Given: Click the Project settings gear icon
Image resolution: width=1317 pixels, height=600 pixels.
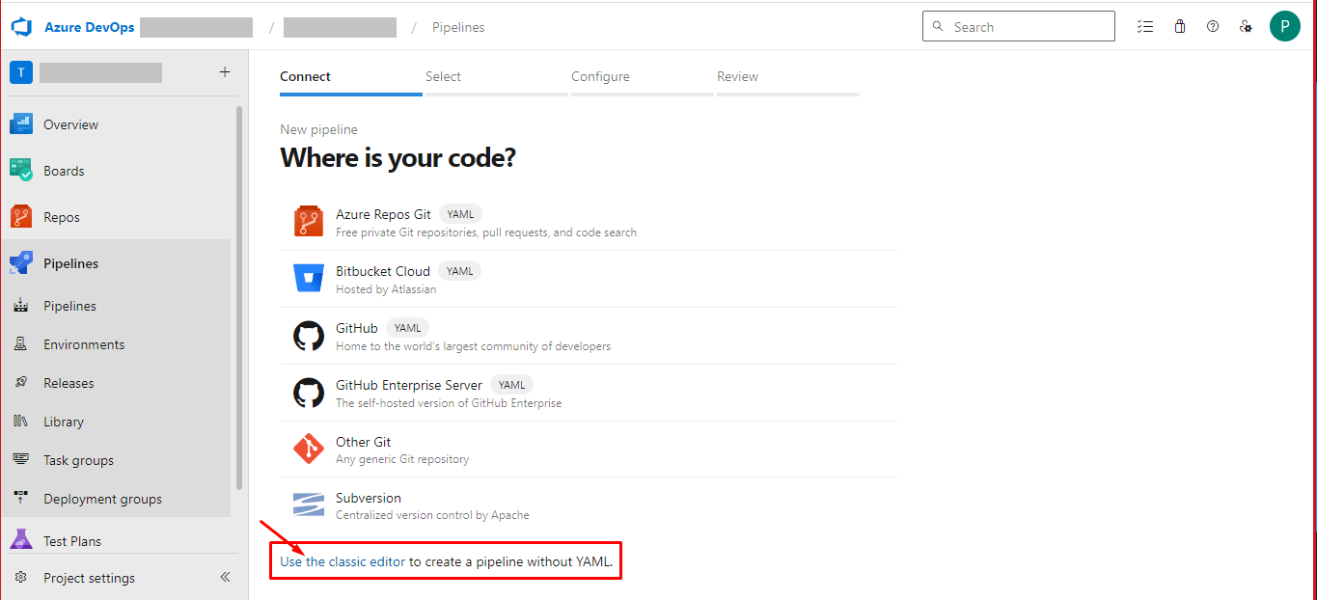Looking at the screenshot, I should (x=21, y=578).
